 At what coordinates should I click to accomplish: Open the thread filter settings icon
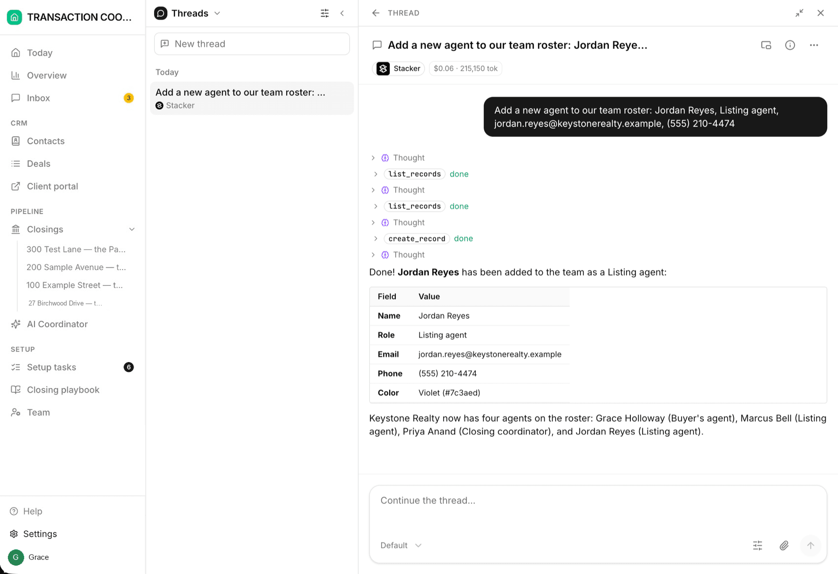324,13
